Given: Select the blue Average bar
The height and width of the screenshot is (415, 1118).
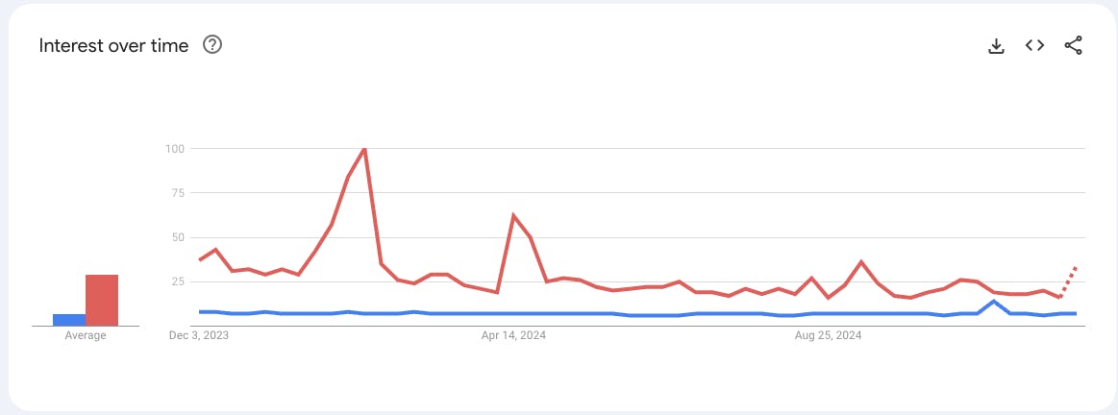Looking at the screenshot, I should click(x=69, y=320).
